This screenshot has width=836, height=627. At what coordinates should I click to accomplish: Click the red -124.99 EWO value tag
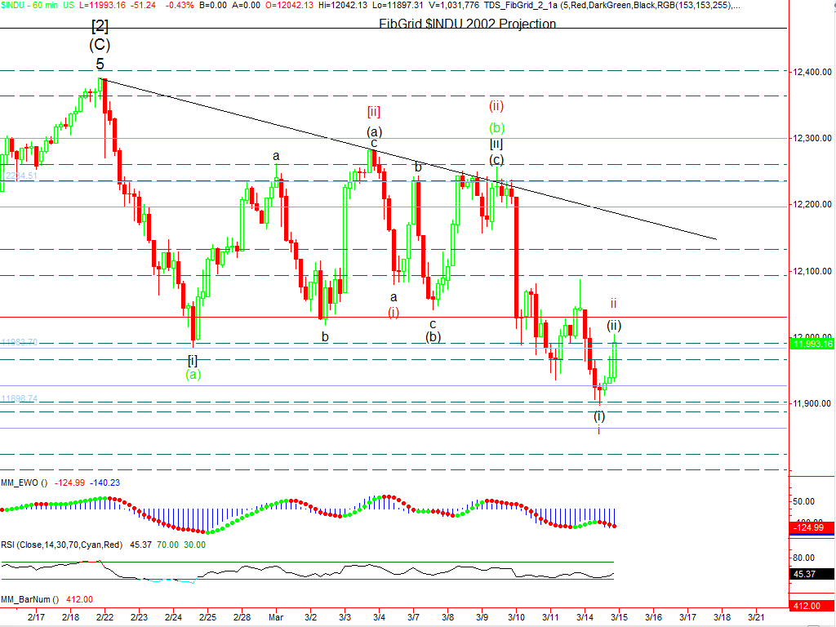(812, 528)
